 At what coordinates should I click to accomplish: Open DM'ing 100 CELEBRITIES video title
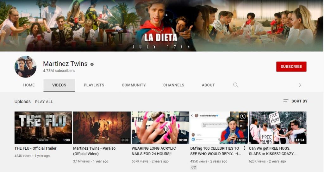click(x=215, y=151)
